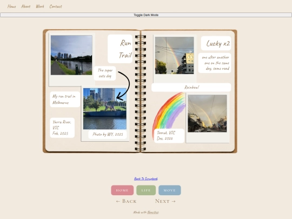The image size is (292, 219).
Task: Click the rainbow over apartment building photo
Action: pos(175,55)
